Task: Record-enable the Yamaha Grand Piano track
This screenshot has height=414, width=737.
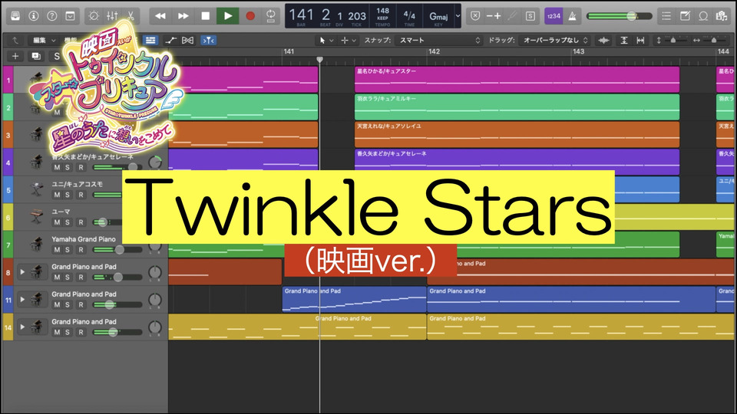Action: (x=81, y=250)
